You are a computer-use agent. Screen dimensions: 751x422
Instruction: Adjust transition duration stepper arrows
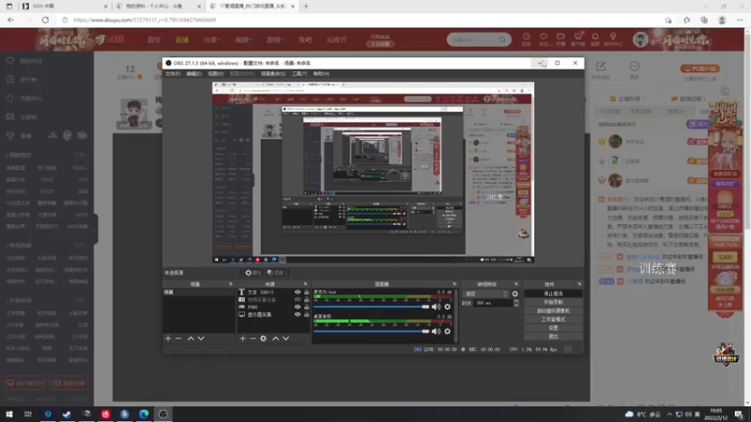(515, 303)
